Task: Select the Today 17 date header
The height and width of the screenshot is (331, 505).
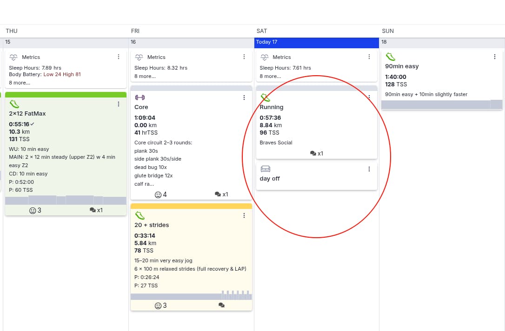Action: click(316, 42)
